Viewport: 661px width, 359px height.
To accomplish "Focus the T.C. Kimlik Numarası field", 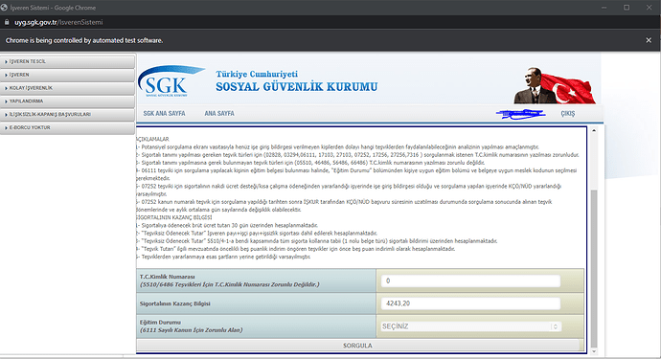I will coord(470,281).
